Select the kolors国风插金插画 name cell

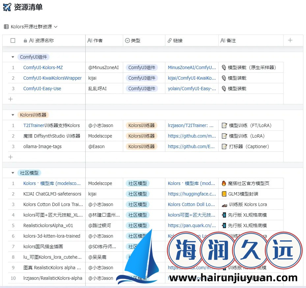[x=43, y=247]
